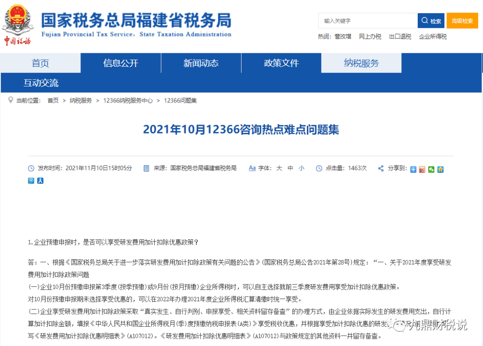Viewport: 483px width, 346px height.
Task: Click the title 2021年10月12366咨询热点难点问题集
Action: coord(241,129)
